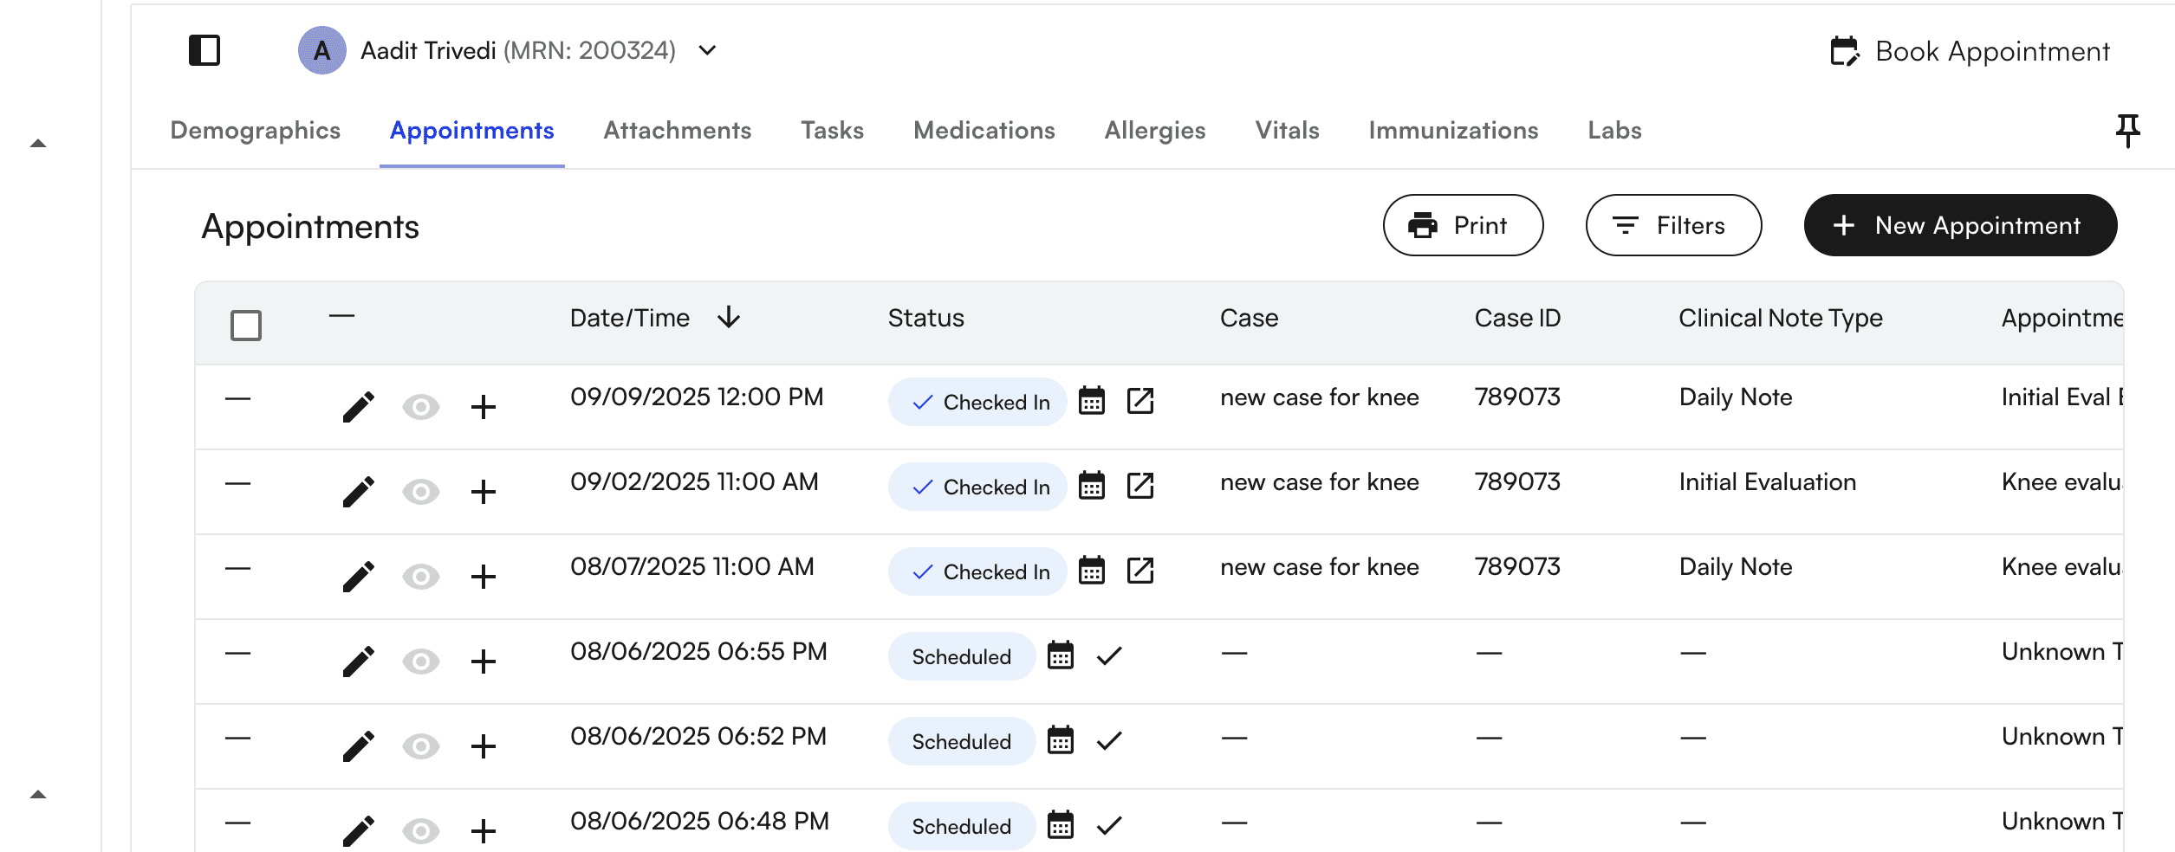Add to the 08/06/2025 06:52 PM appointment
Viewport: 2175px width, 852px height.
click(483, 745)
